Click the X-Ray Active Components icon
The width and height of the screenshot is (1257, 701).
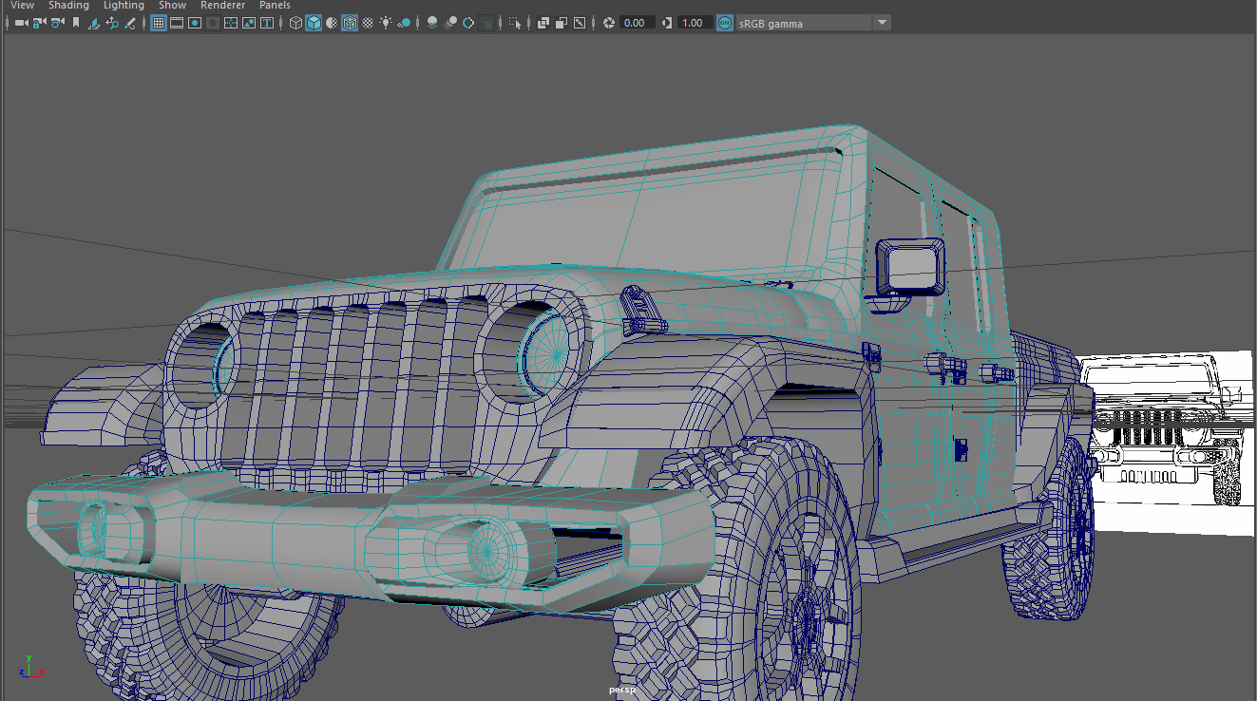(x=562, y=23)
